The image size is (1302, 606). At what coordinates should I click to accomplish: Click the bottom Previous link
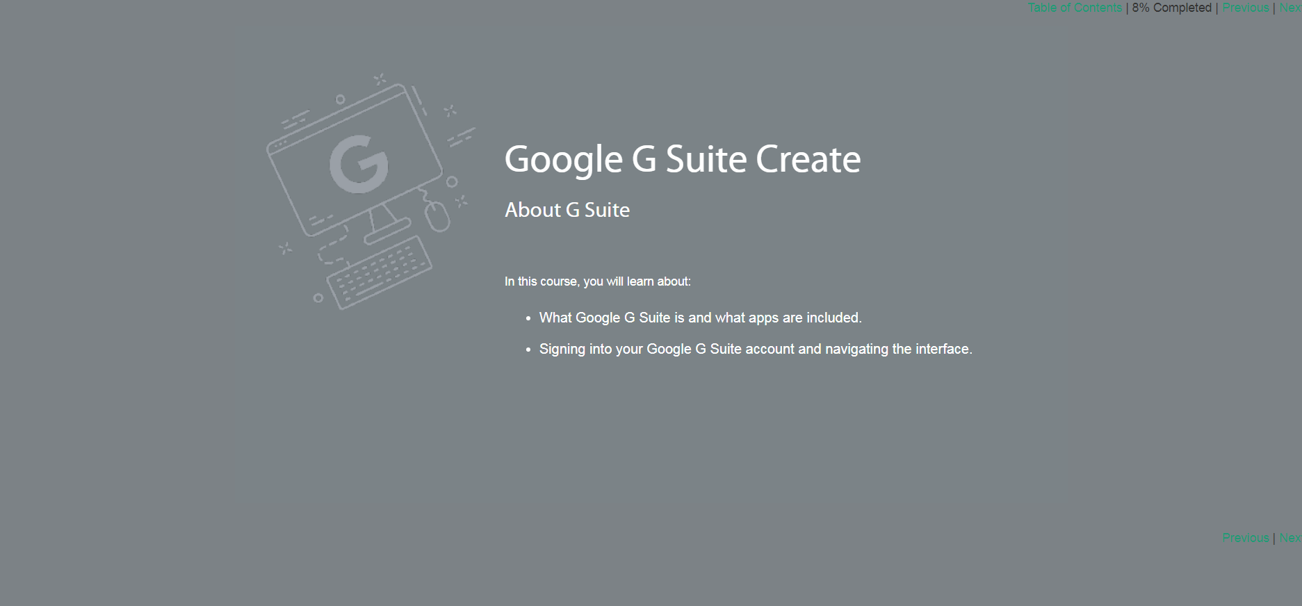(1246, 538)
